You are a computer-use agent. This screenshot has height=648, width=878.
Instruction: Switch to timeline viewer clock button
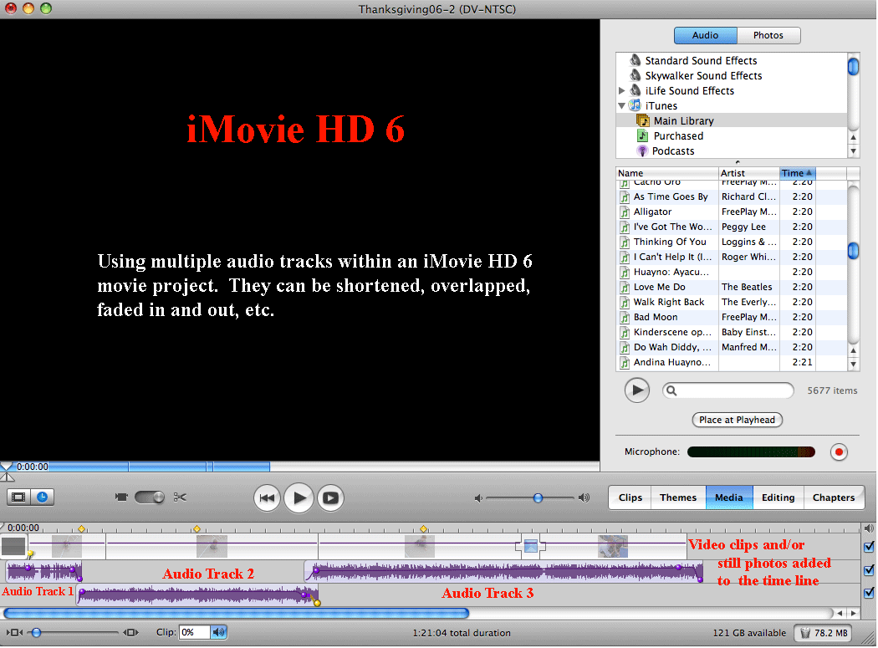(x=43, y=497)
